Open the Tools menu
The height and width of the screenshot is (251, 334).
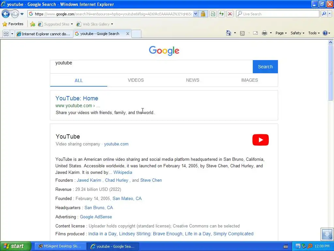click(314, 33)
